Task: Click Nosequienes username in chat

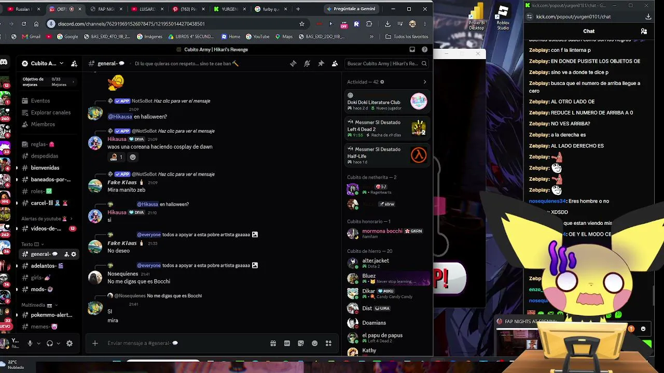Action: coord(122,274)
